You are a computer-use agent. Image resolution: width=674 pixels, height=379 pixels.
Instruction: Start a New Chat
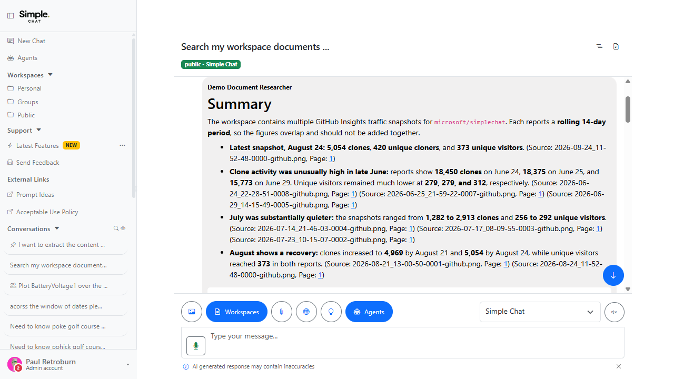32,41
